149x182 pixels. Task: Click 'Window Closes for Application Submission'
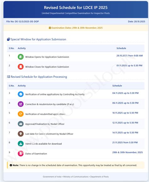coord(47,67)
